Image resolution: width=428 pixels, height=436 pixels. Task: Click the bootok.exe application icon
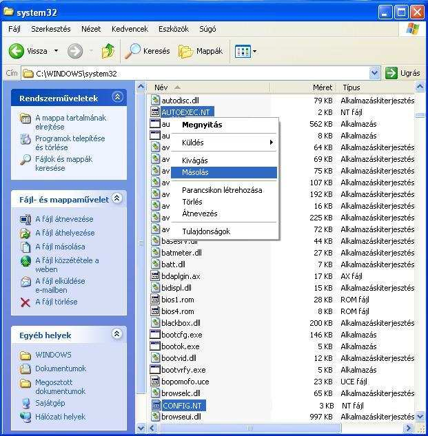(155, 346)
